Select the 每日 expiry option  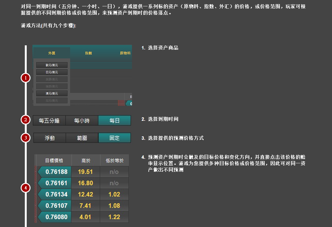pos(114,120)
